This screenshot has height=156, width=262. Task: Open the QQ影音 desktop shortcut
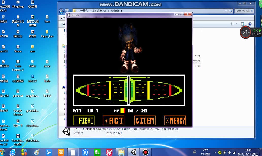click(32, 4)
